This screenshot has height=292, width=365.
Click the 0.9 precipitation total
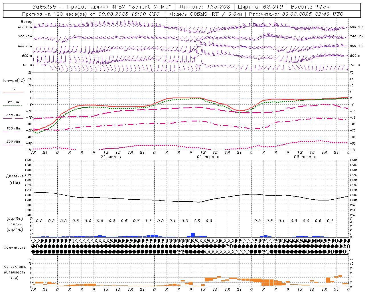coord(100,221)
